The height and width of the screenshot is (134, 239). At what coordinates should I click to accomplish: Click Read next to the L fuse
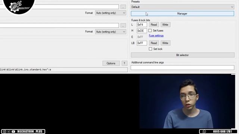click(154, 25)
